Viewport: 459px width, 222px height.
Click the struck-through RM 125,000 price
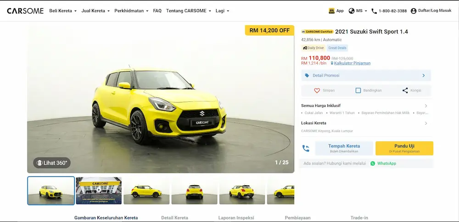pos(342,59)
